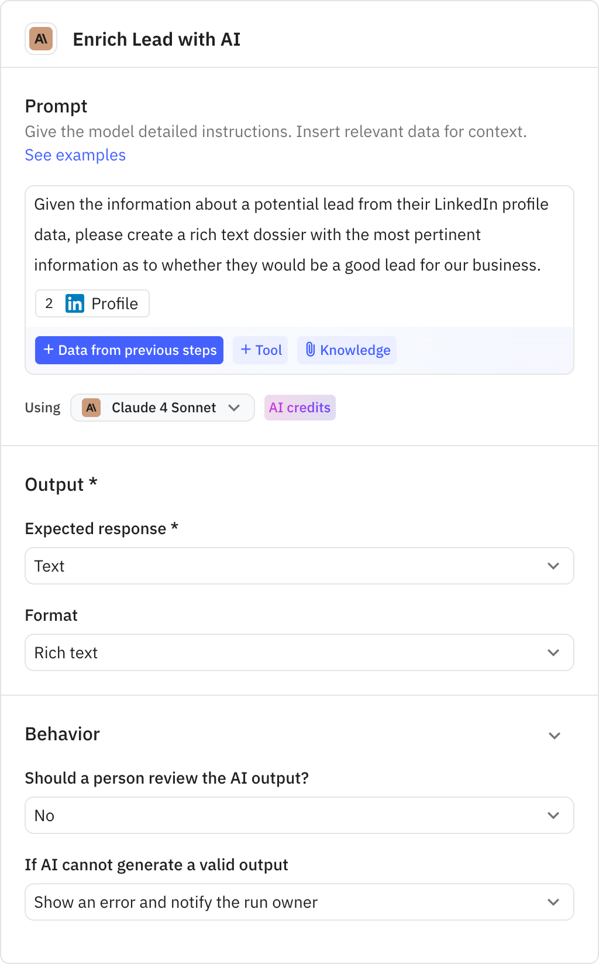Screen dimensions: 599x964
Task: Click the paperclip icon on the Knowledge button
Action: (311, 350)
